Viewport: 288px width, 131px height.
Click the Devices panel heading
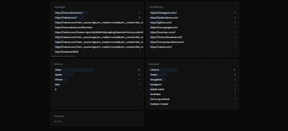[58, 64]
